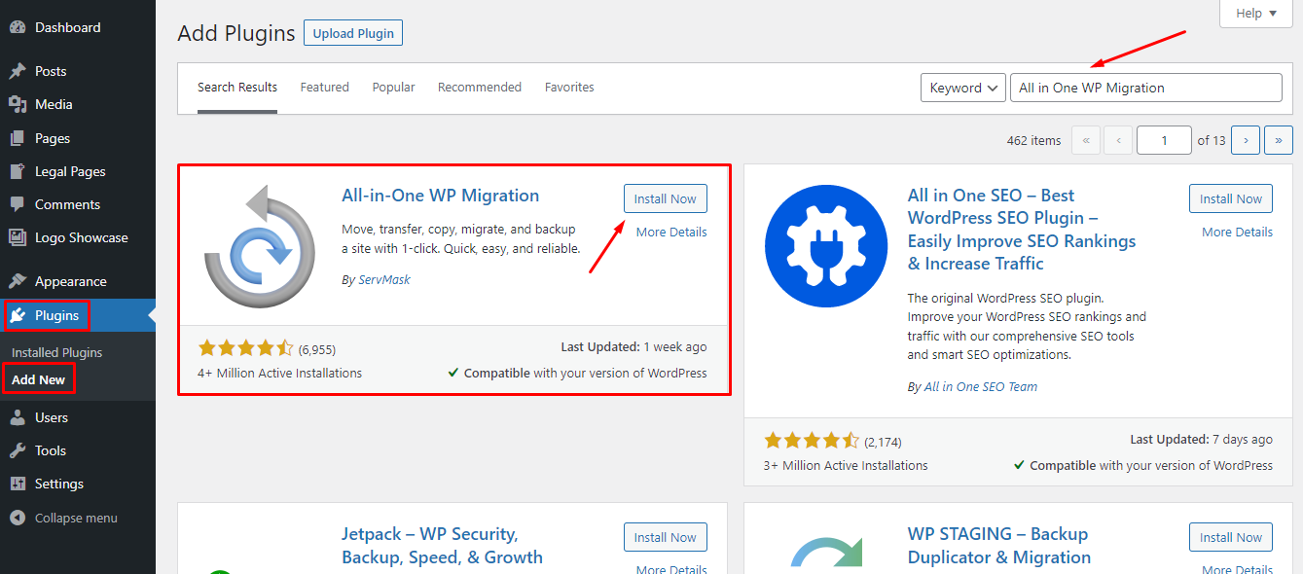Install All-in-One WP Migration plugin now
This screenshot has width=1303, height=574.
tap(666, 198)
